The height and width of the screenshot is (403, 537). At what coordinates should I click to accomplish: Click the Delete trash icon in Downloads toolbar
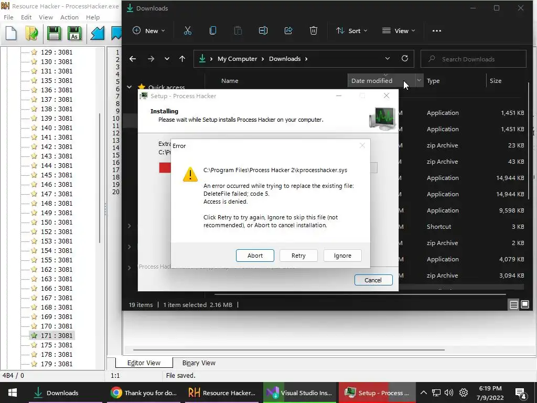(314, 30)
